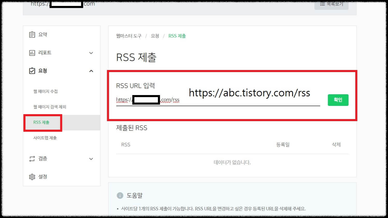Select the 웹 페이지 검색 제외 item
Screen dimensions: 388x218
[x=50, y=107]
